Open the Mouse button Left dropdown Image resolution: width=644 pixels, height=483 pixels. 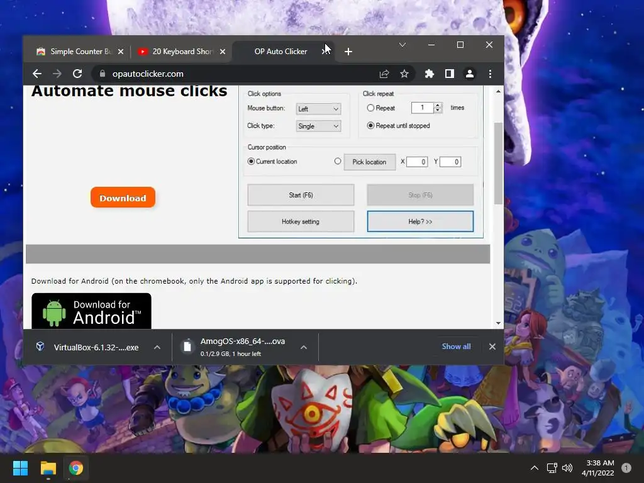[318, 109]
